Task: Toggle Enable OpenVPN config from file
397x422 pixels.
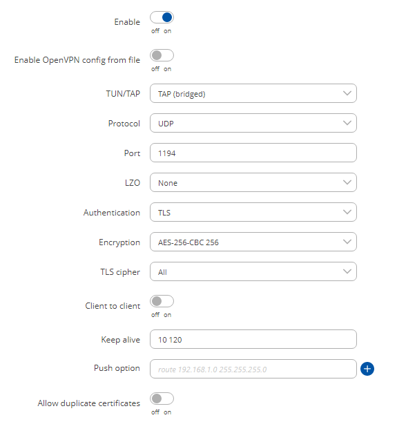Action: (162, 55)
